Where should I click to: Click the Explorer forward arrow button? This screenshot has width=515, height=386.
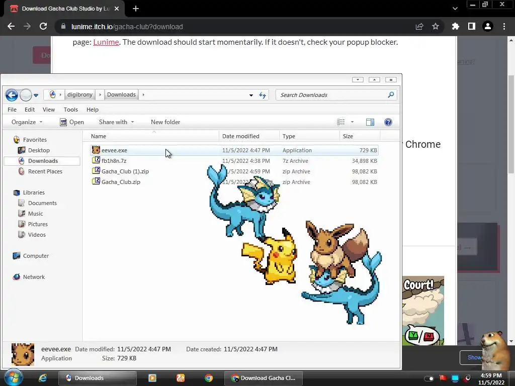pyautogui.click(x=26, y=95)
